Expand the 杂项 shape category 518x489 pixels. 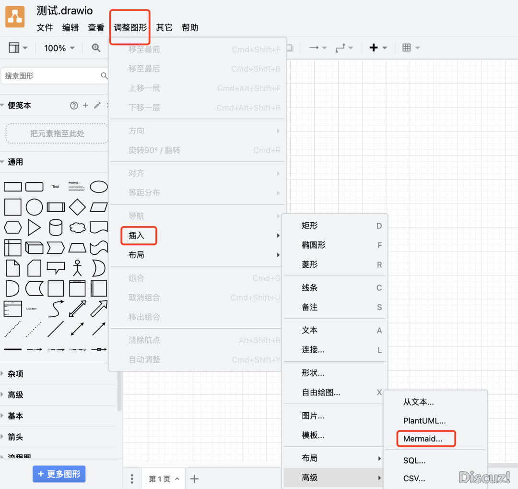pos(15,374)
